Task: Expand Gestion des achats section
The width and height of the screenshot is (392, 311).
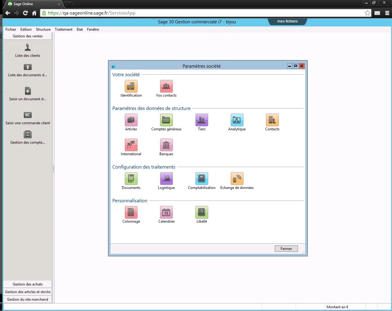Action: tap(28, 284)
